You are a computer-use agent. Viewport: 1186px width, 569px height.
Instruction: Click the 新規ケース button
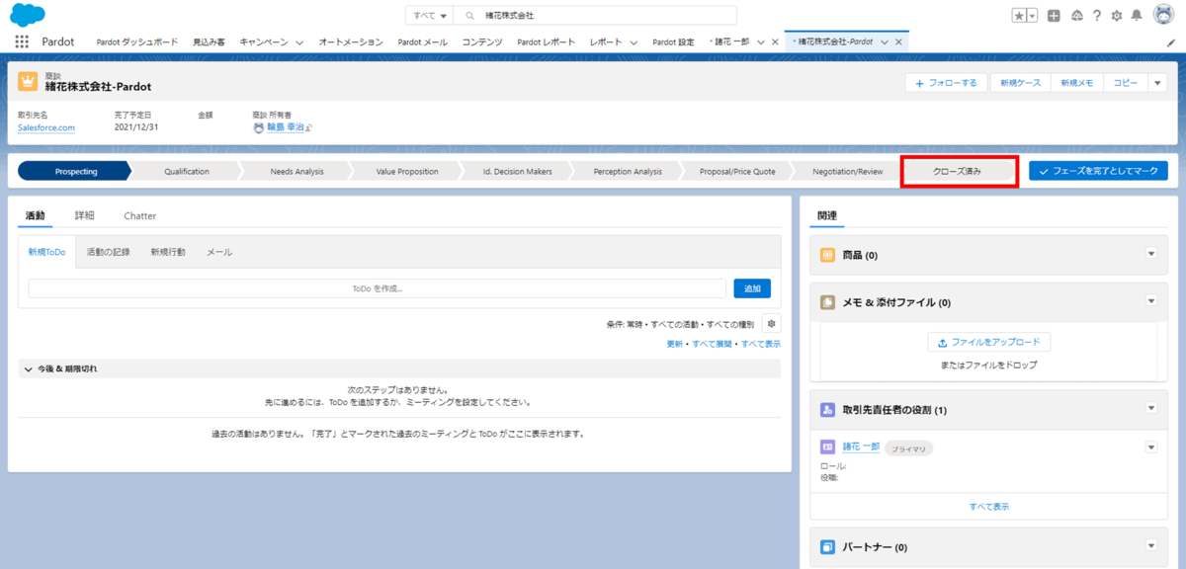tap(1020, 83)
